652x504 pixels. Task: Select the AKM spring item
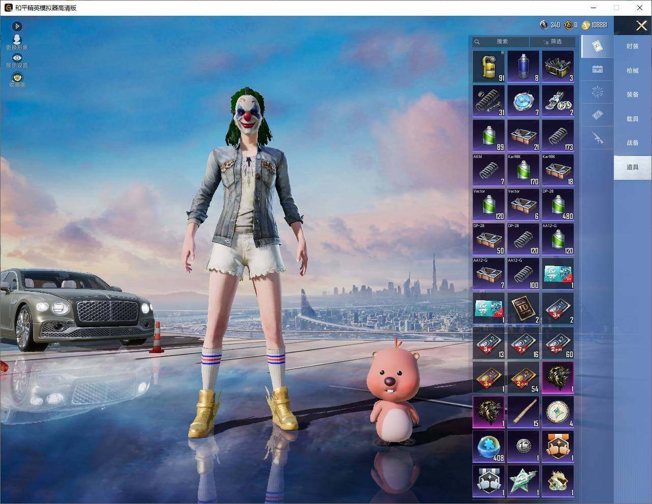pos(489,170)
